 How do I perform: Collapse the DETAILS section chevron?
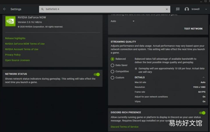pyautogui.click(x=204, y=77)
